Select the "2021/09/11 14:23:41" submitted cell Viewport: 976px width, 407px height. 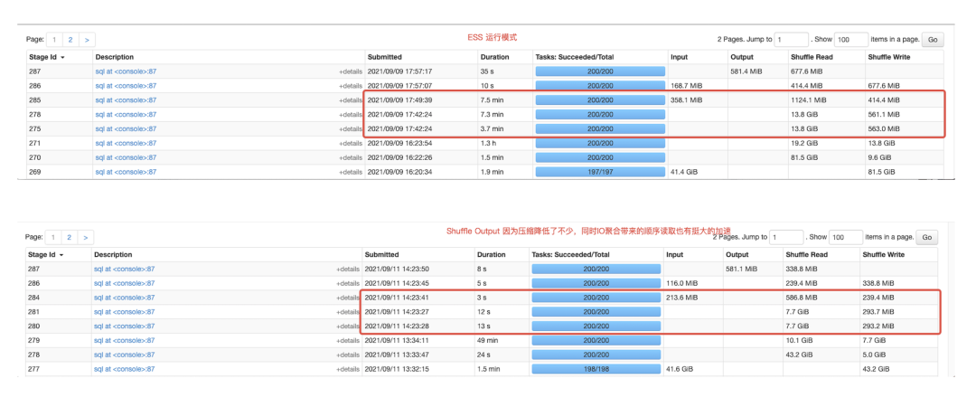398,298
